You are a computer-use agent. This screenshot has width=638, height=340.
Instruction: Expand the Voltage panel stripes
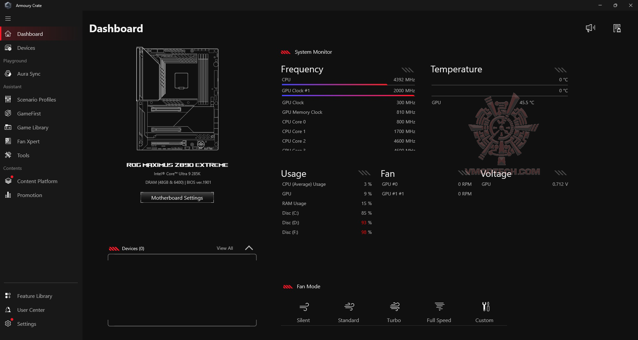click(560, 172)
